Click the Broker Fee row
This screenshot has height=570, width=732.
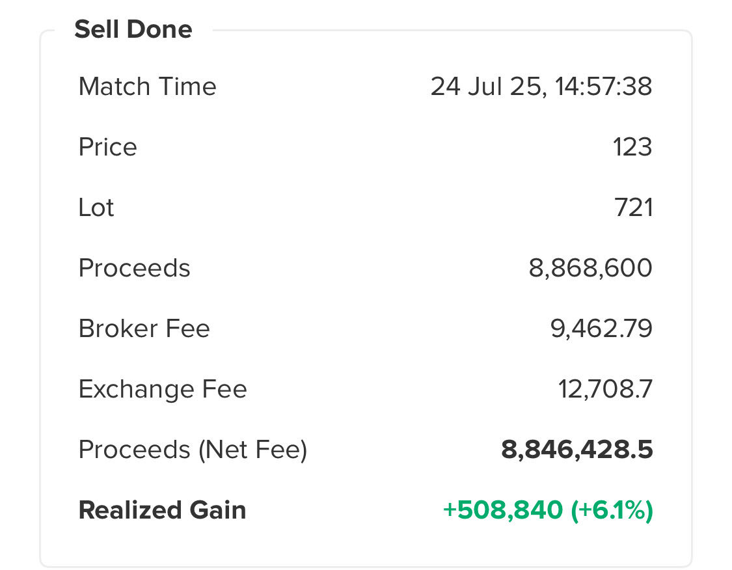click(366, 328)
